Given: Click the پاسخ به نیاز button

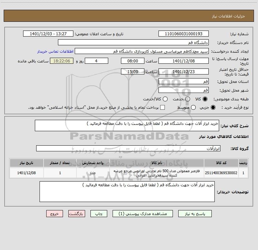Looking at the screenshot, I should 195,214.
